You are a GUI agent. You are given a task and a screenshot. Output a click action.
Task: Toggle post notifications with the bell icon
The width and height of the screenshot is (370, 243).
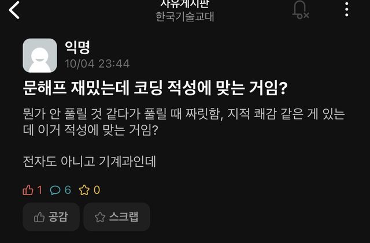[301, 10]
